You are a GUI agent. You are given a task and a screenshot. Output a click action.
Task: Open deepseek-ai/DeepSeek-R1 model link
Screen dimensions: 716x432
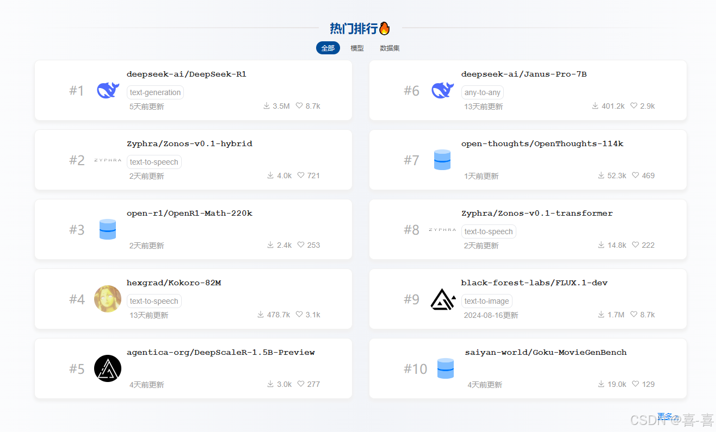pos(187,74)
